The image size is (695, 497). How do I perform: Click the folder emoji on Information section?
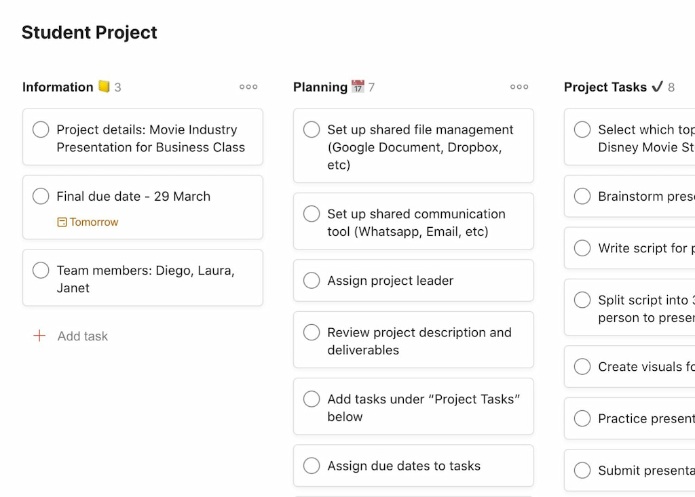click(x=103, y=86)
